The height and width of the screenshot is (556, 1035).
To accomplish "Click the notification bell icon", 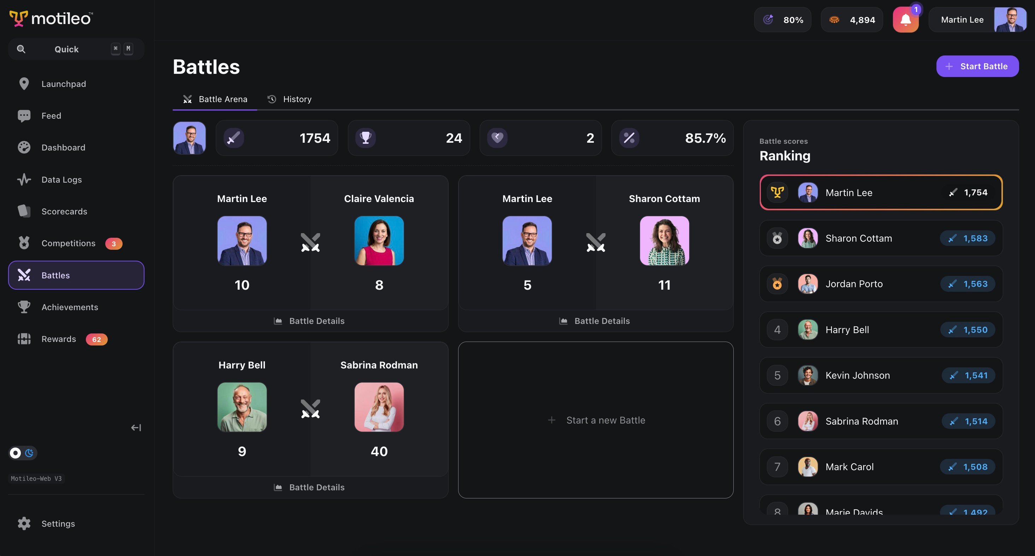I will click(905, 20).
